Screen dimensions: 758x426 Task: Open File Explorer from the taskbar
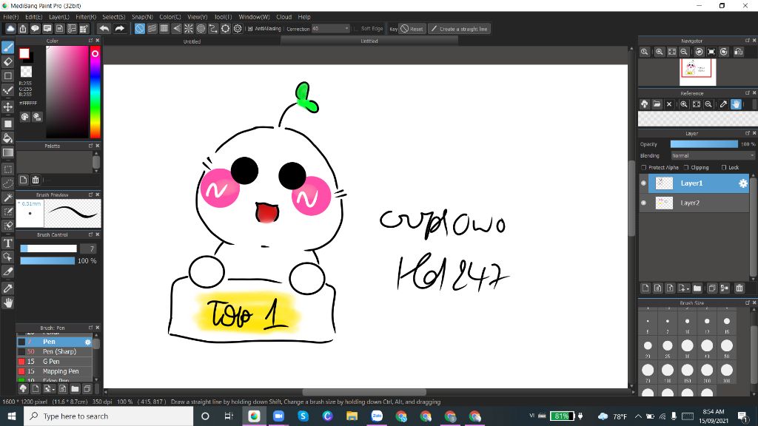pyautogui.click(x=352, y=416)
